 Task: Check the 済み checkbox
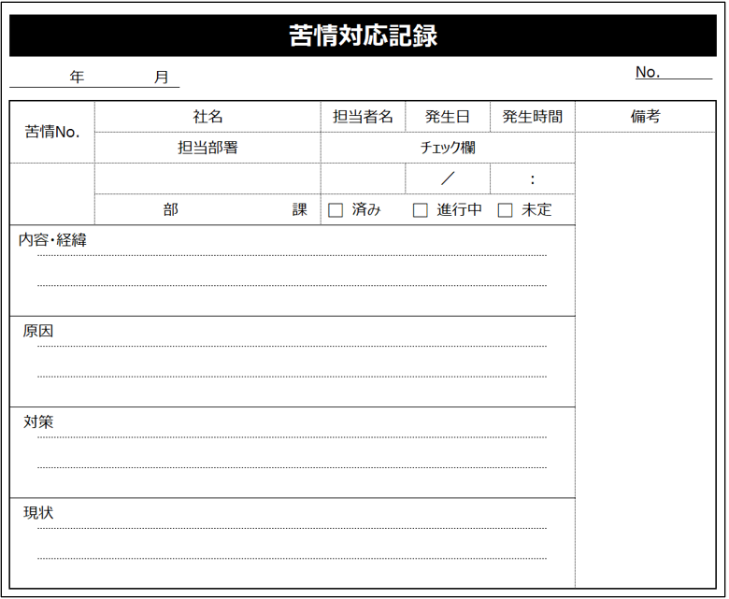[336, 210]
